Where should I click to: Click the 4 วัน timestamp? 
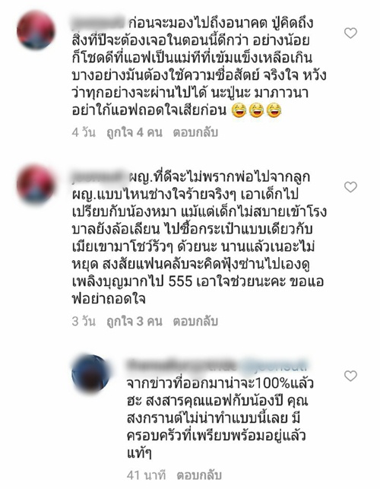[x=84, y=132]
